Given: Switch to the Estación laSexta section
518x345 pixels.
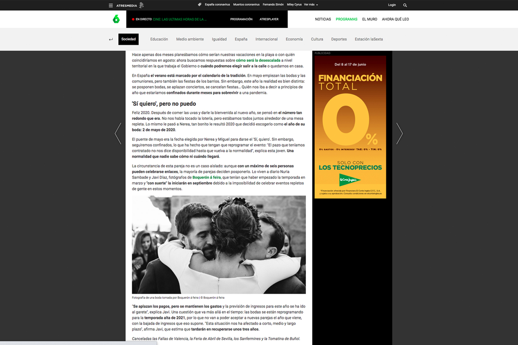Looking at the screenshot, I should click(369, 39).
